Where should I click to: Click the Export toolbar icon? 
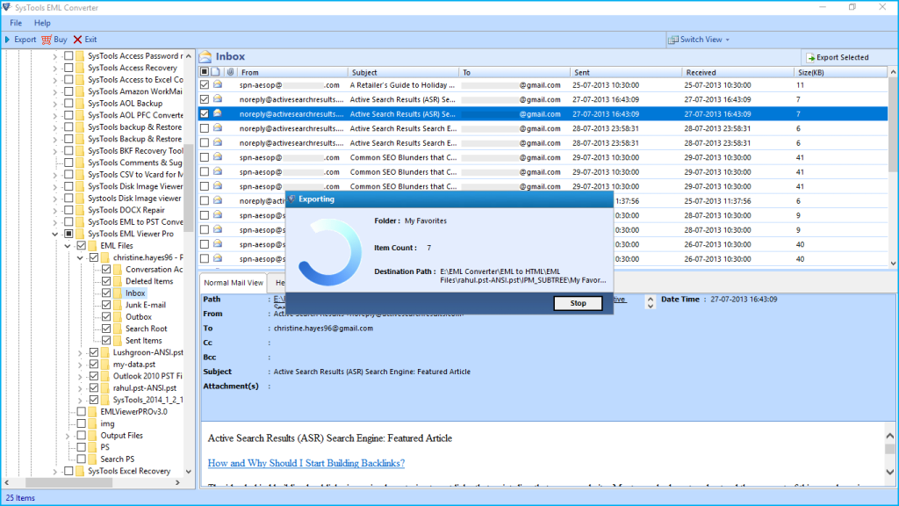pyautogui.click(x=7, y=40)
